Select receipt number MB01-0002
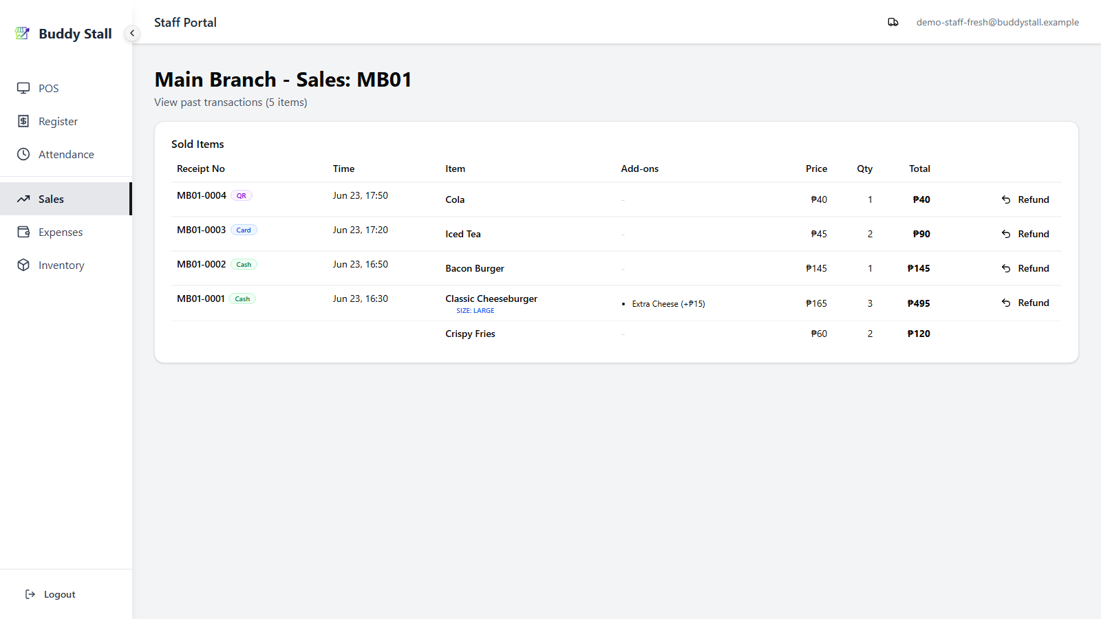 pos(201,264)
